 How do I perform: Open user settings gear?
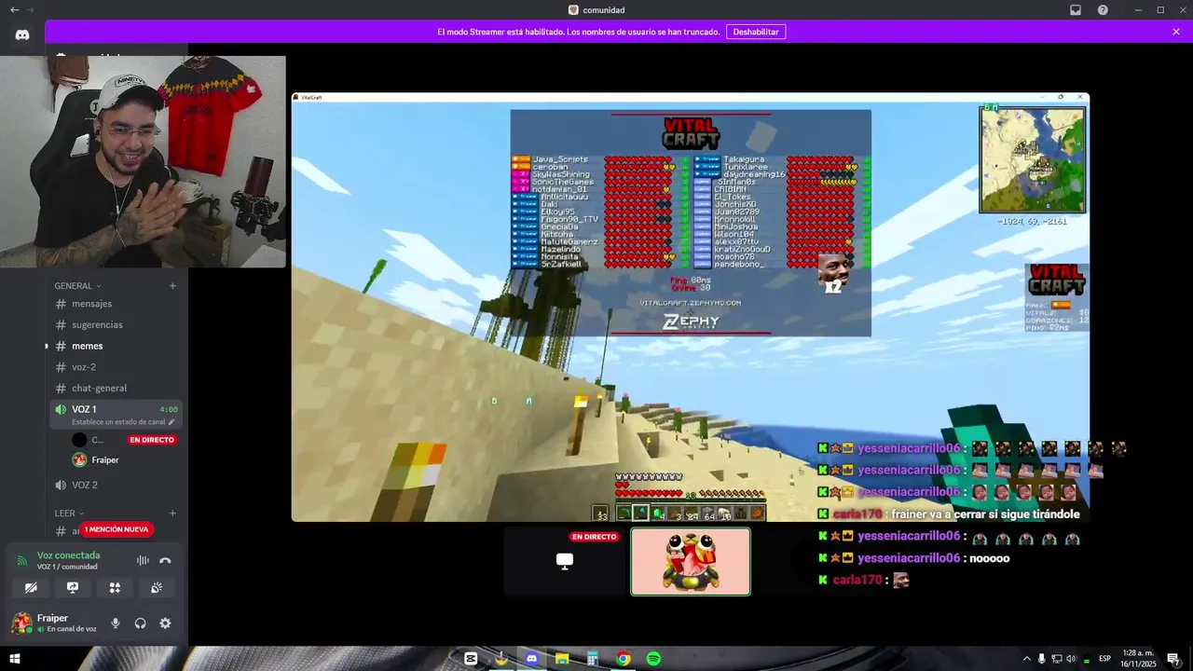pyautogui.click(x=165, y=623)
